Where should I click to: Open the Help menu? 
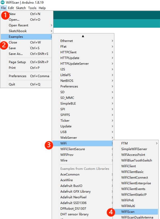[x=42, y=8]
